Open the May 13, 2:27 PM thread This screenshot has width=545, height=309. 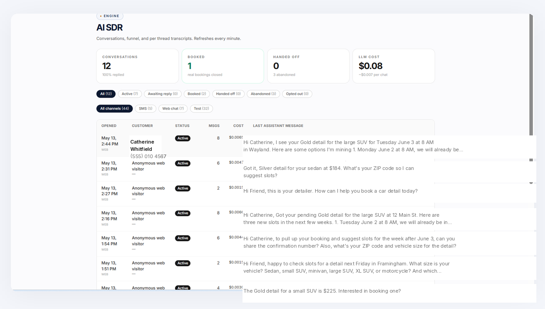click(x=109, y=191)
